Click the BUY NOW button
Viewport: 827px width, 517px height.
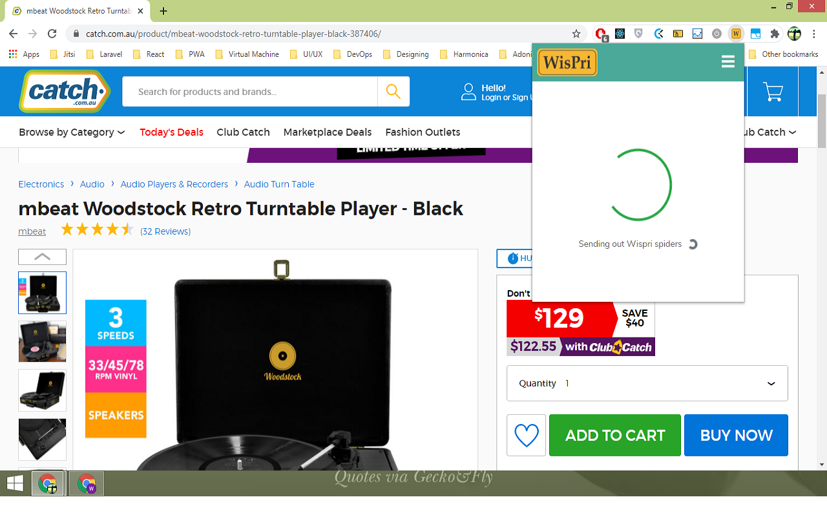click(737, 436)
